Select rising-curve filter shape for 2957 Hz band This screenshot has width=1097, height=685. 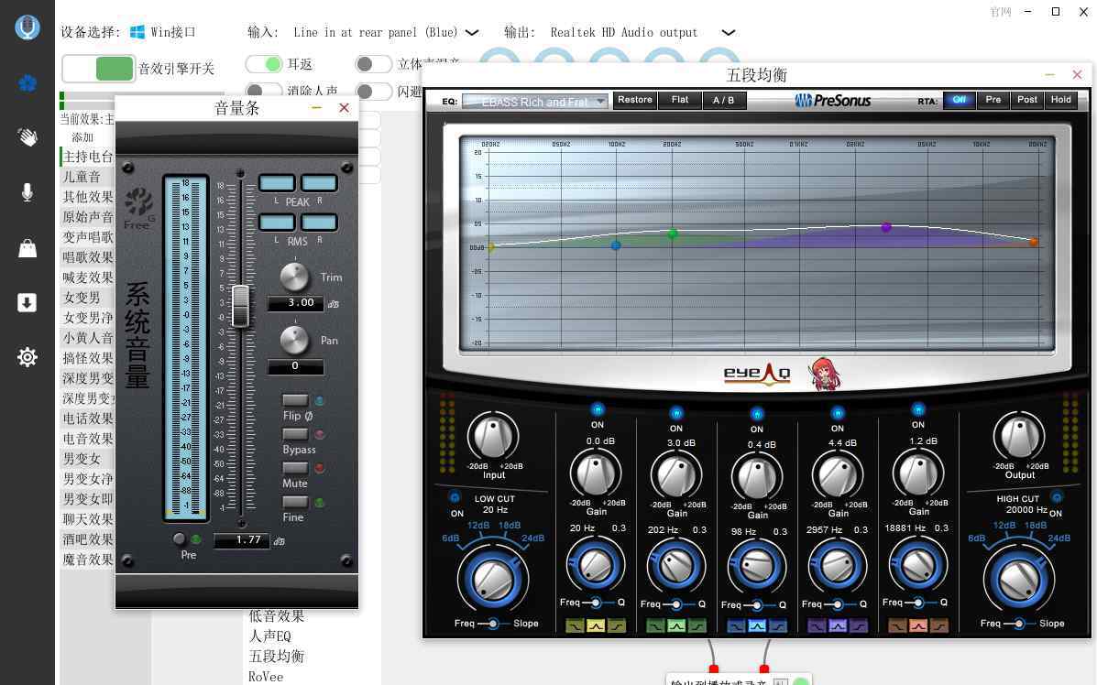pyautogui.click(x=859, y=625)
